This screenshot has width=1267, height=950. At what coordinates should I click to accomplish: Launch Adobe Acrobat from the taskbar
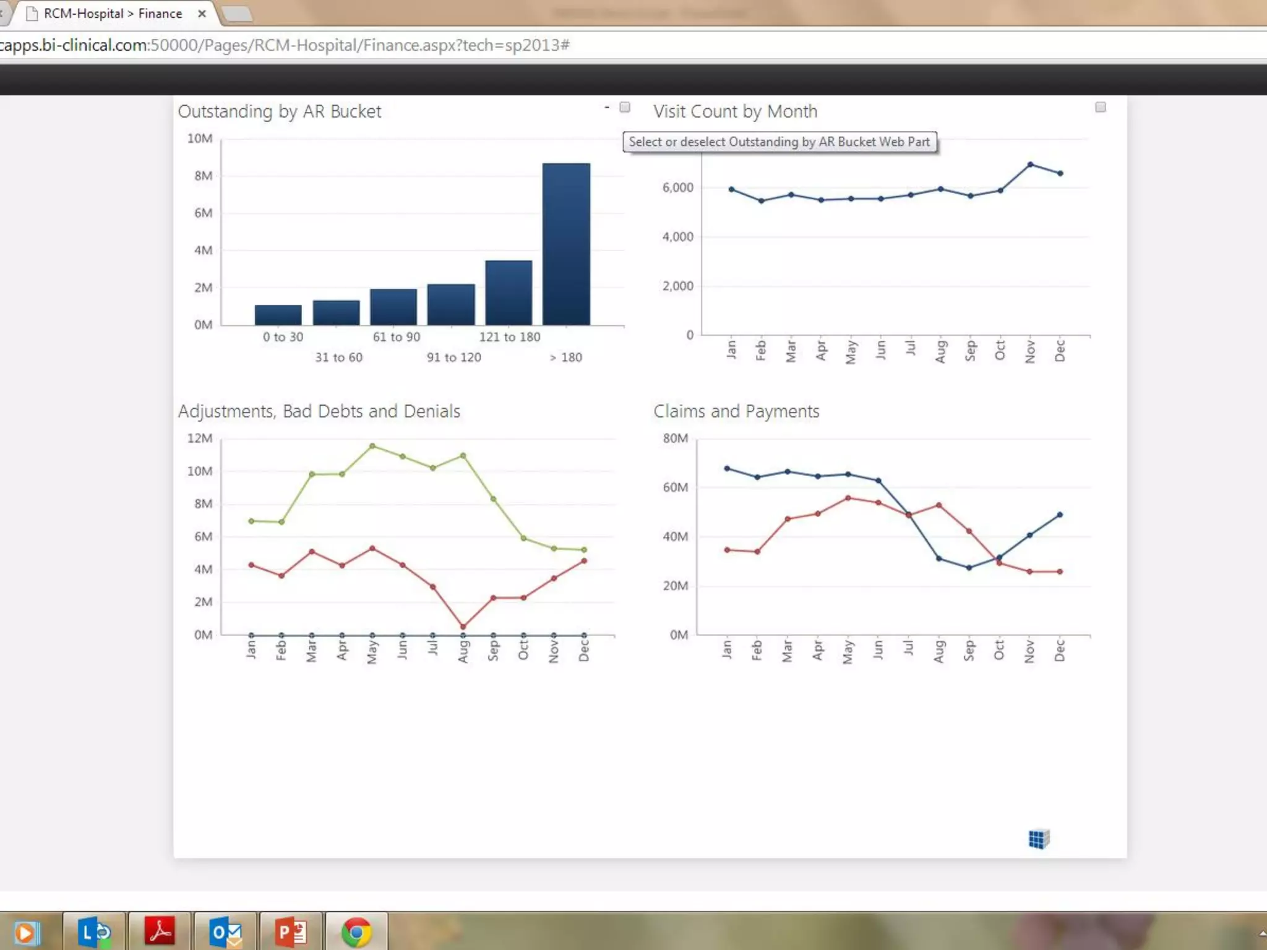(x=160, y=931)
